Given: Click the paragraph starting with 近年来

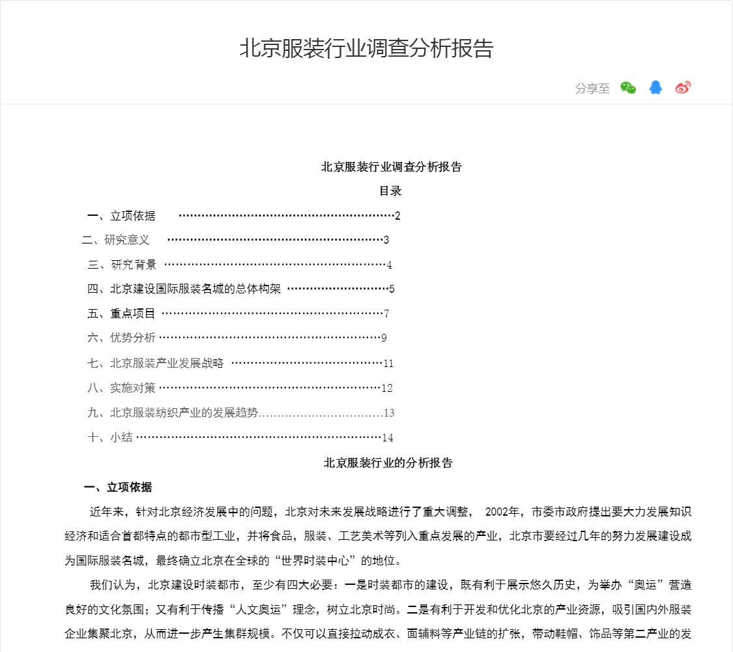Looking at the screenshot, I should tap(378, 536).
